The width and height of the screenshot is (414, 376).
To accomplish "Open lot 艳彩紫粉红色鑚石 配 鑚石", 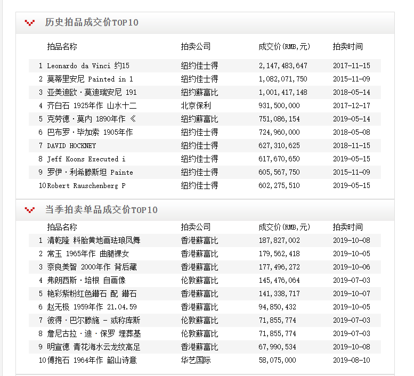I will click(92, 293).
